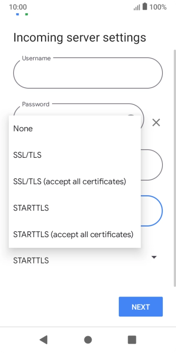The image size is (176, 353).
Task: Open recent apps with the square icon
Action: click(x=132, y=340)
